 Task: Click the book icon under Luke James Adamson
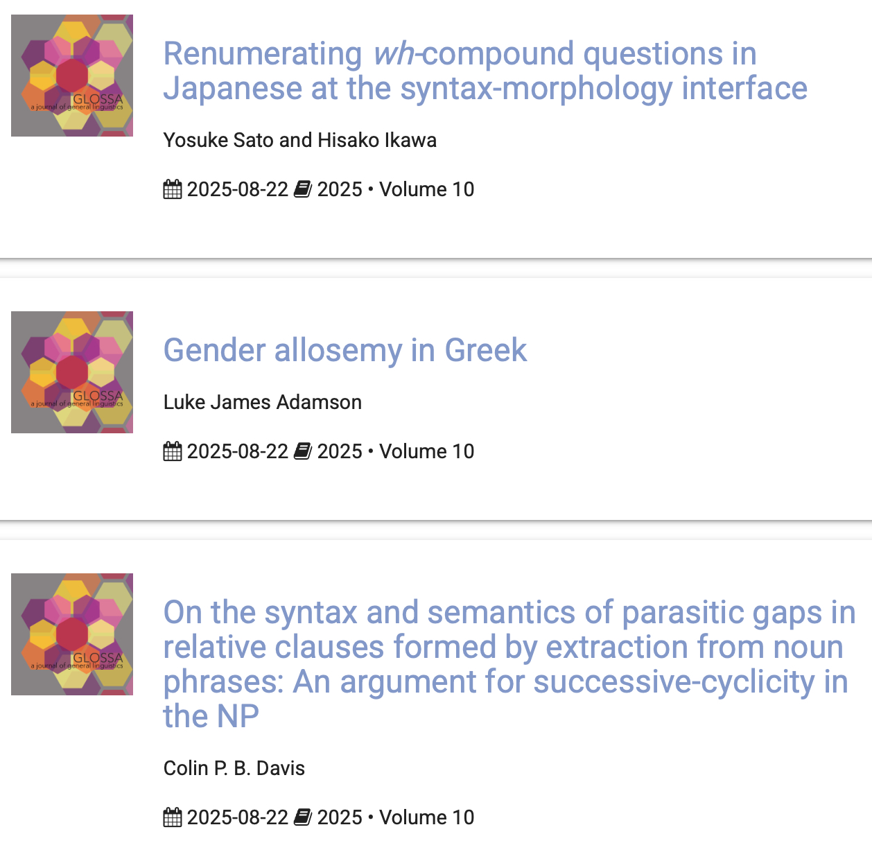(x=303, y=451)
